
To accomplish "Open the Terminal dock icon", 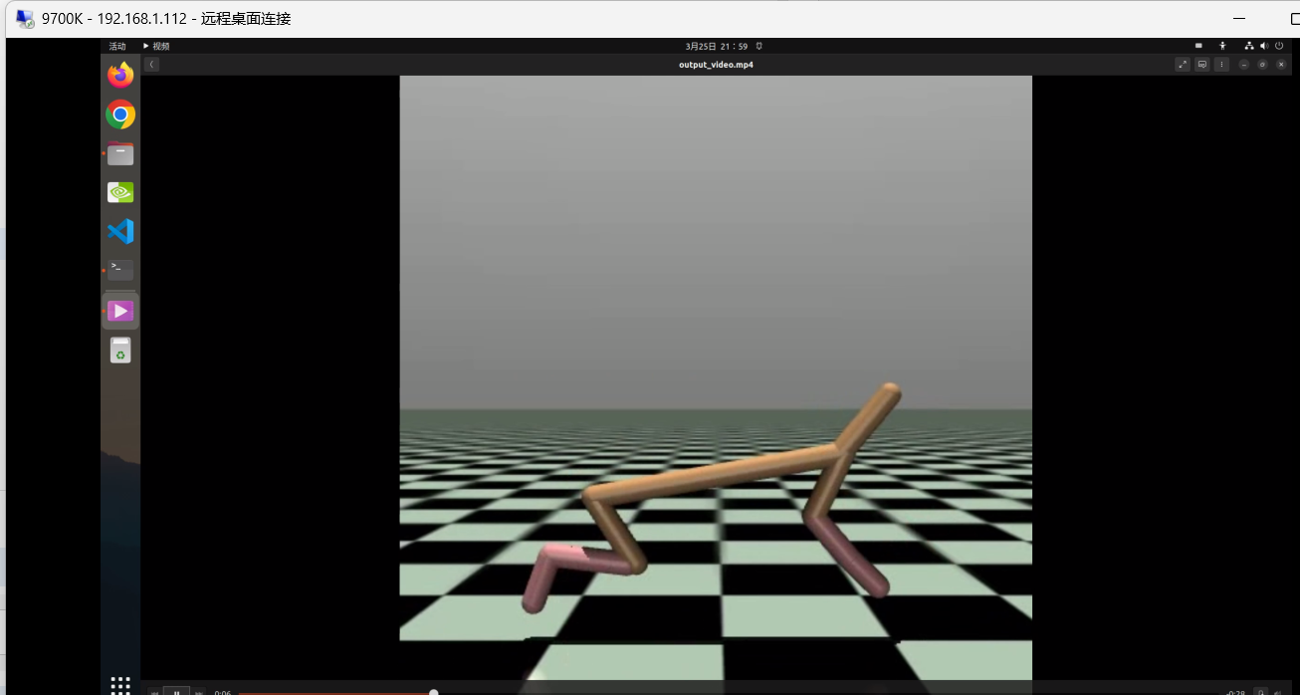I will pyautogui.click(x=120, y=269).
